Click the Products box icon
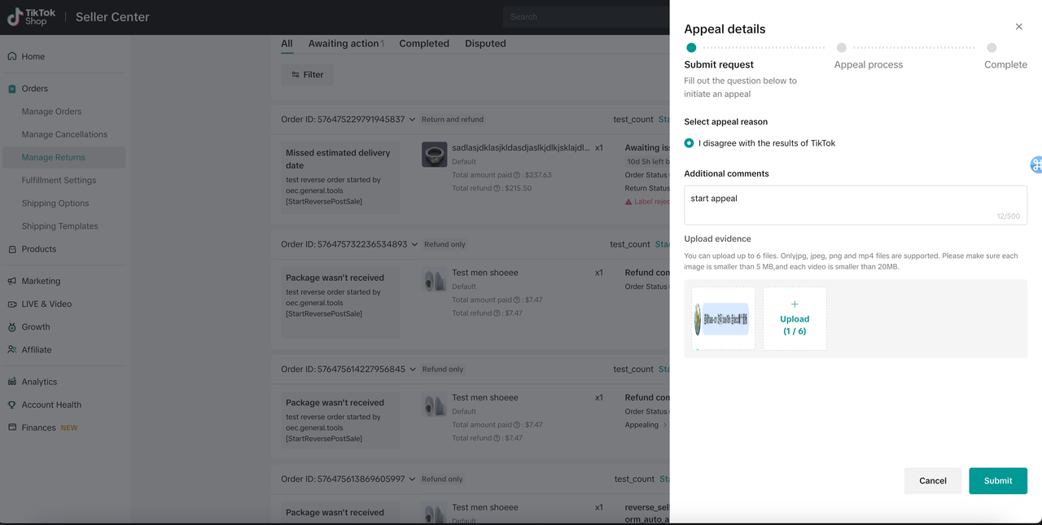 [12, 249]
